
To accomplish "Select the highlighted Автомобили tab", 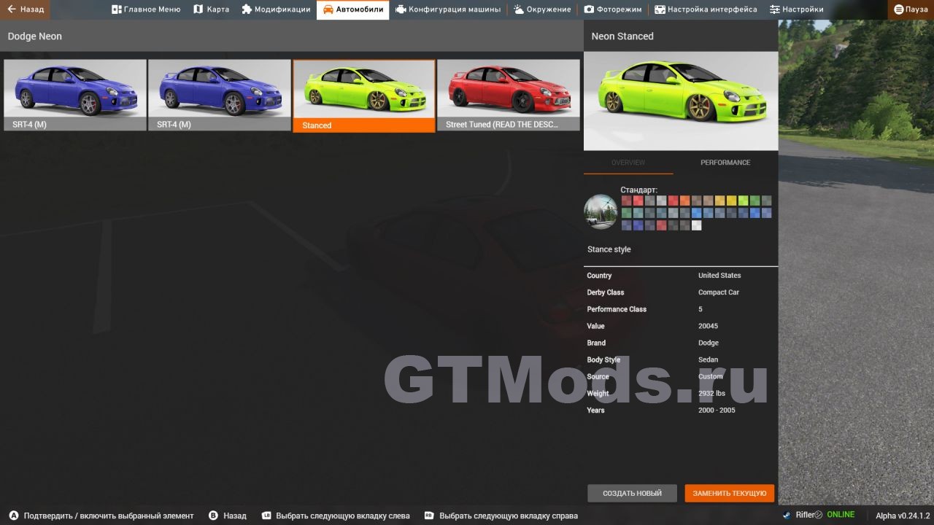I will pyautogui.click(x=353, y=9).
